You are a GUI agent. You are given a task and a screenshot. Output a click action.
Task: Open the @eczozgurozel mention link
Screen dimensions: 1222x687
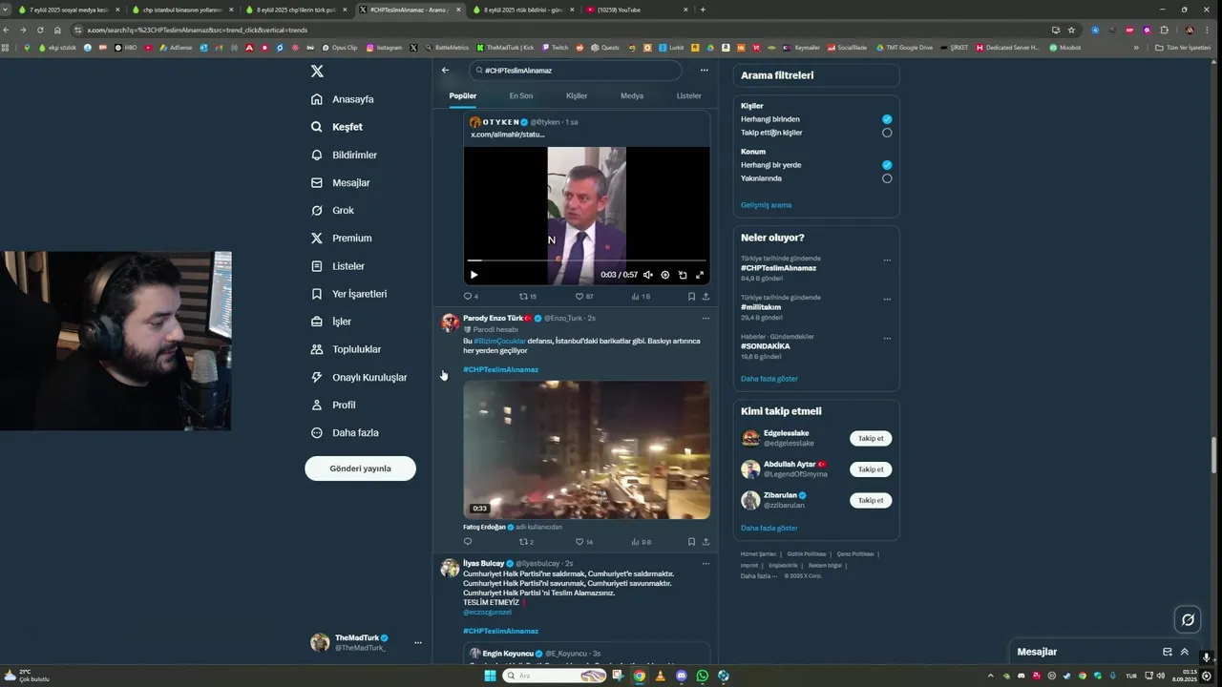coord(487,612)
